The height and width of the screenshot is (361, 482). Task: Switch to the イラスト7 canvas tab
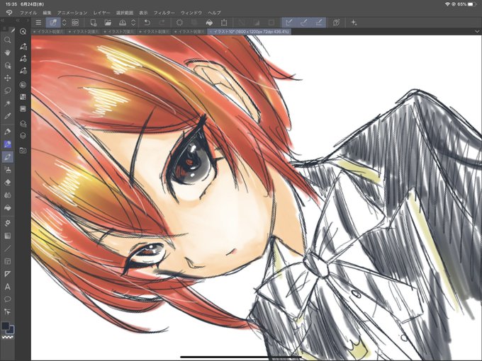pyautogui.click(x=119, y=31)
